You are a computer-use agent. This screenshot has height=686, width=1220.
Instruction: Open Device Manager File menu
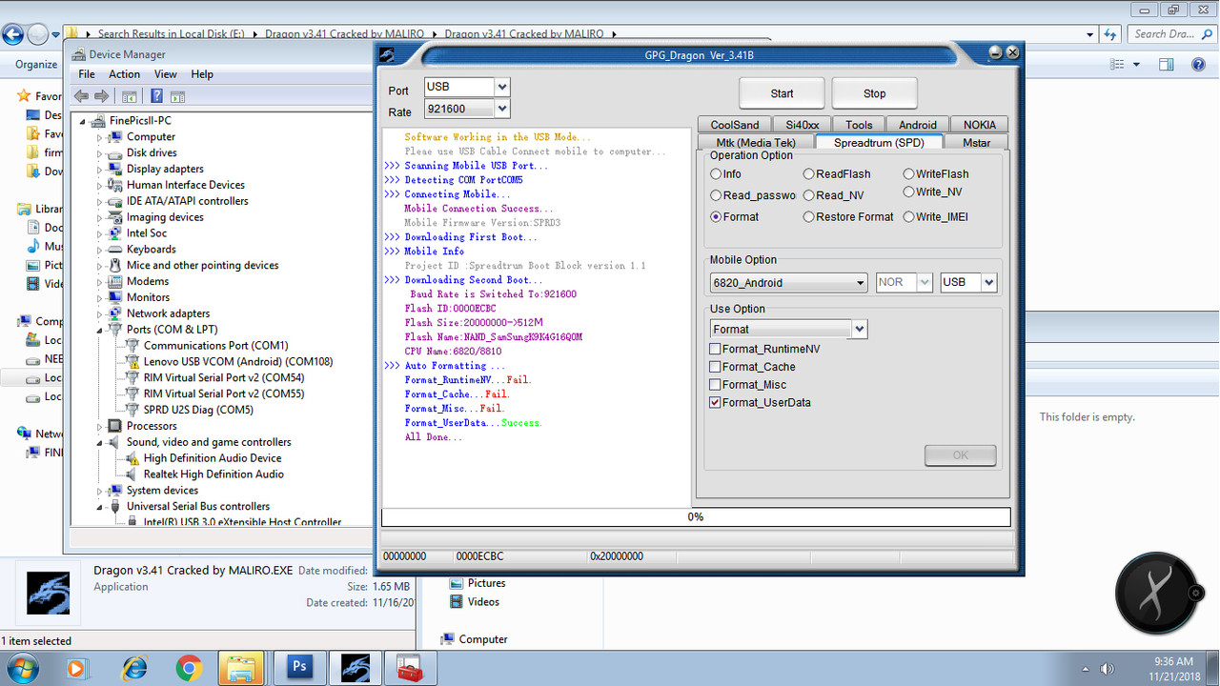point(87,74)
